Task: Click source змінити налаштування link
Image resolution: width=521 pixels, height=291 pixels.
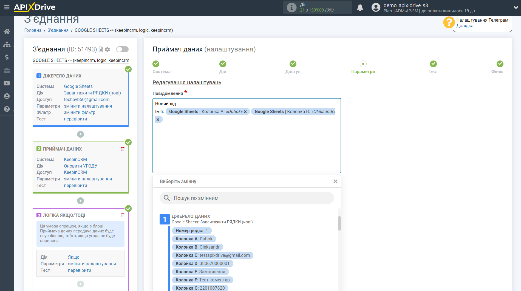Action: (88, 106)
